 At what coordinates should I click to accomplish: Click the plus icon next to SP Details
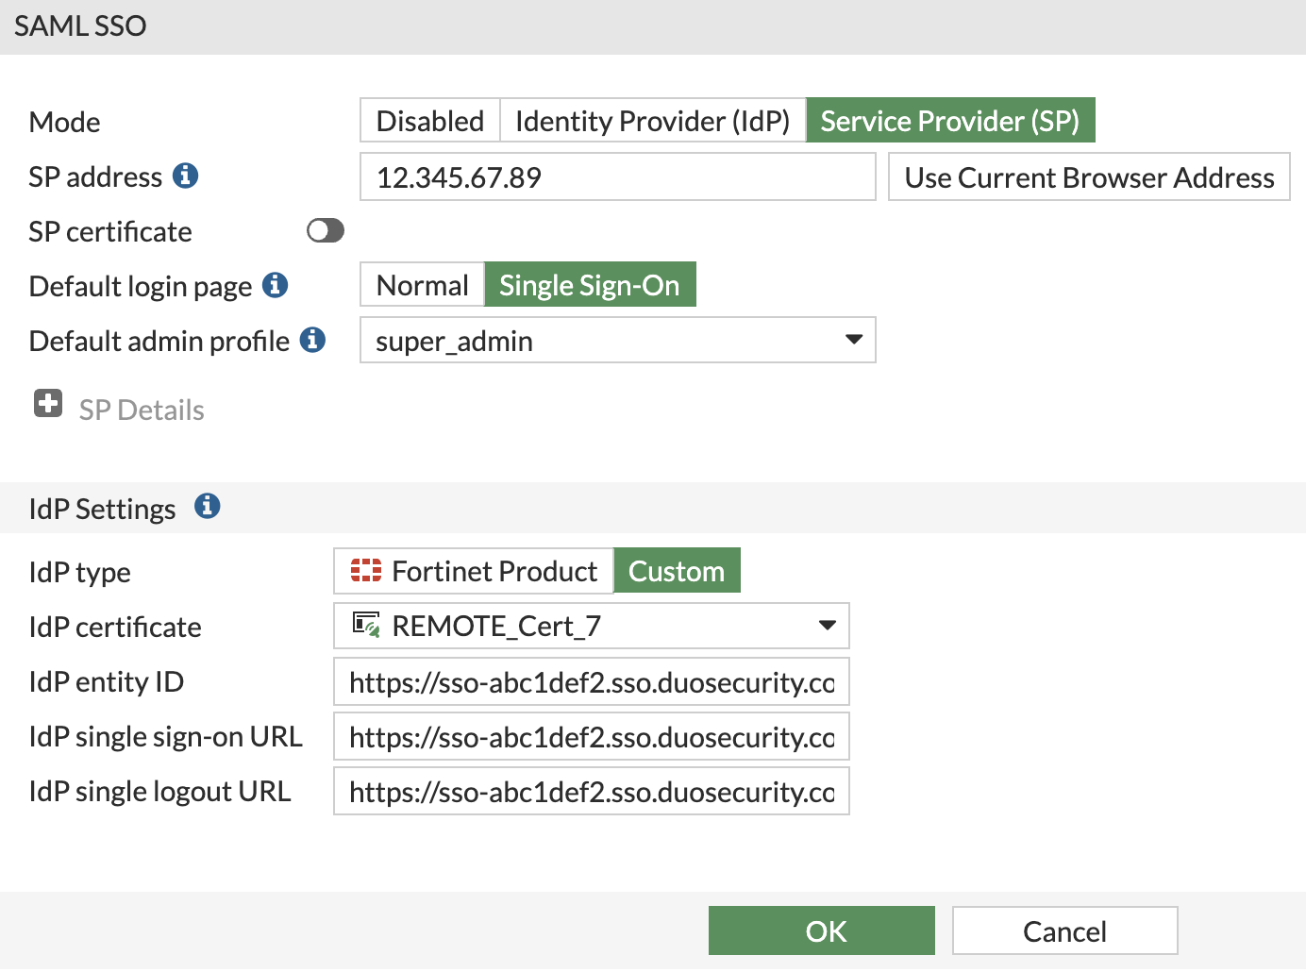tap(47, 403)
